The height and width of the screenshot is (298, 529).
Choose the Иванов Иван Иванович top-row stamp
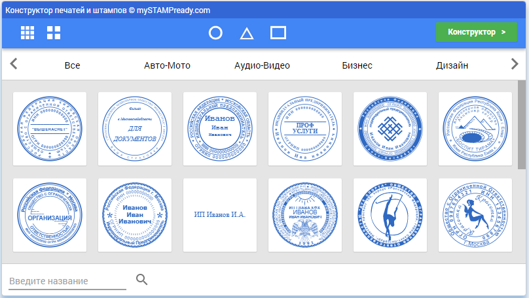[219, 129]
